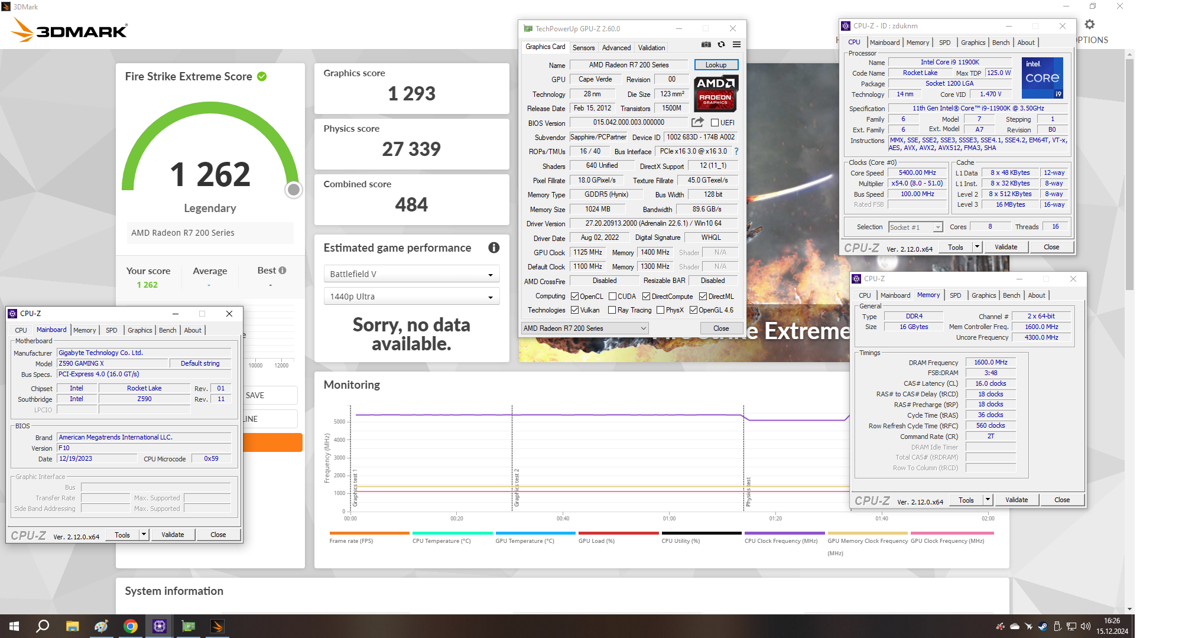Toggle the OpenGL 4.6 checkbox
The width and height of the screenshot is (1182, 638).
[693, 310]
